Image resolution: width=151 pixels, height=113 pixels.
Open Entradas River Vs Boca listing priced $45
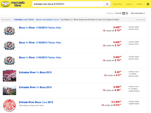click(35, 72)
